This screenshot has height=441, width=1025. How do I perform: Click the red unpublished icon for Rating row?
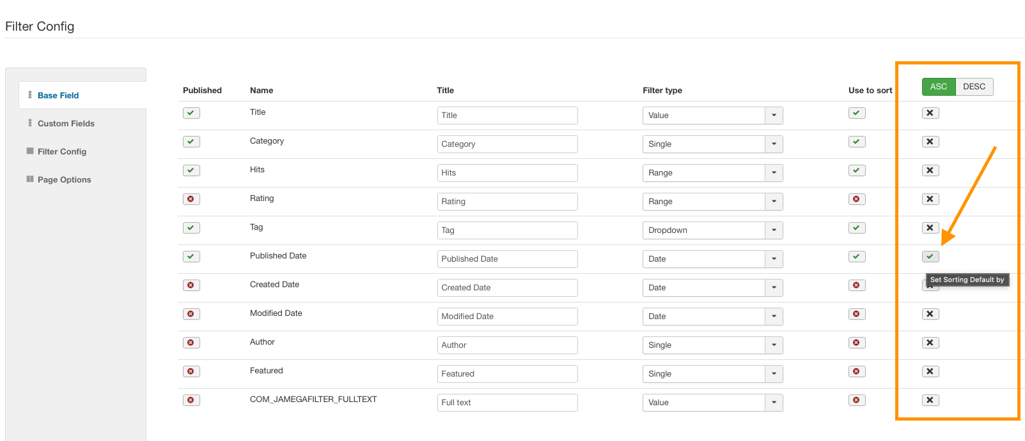tap(191, 199)
